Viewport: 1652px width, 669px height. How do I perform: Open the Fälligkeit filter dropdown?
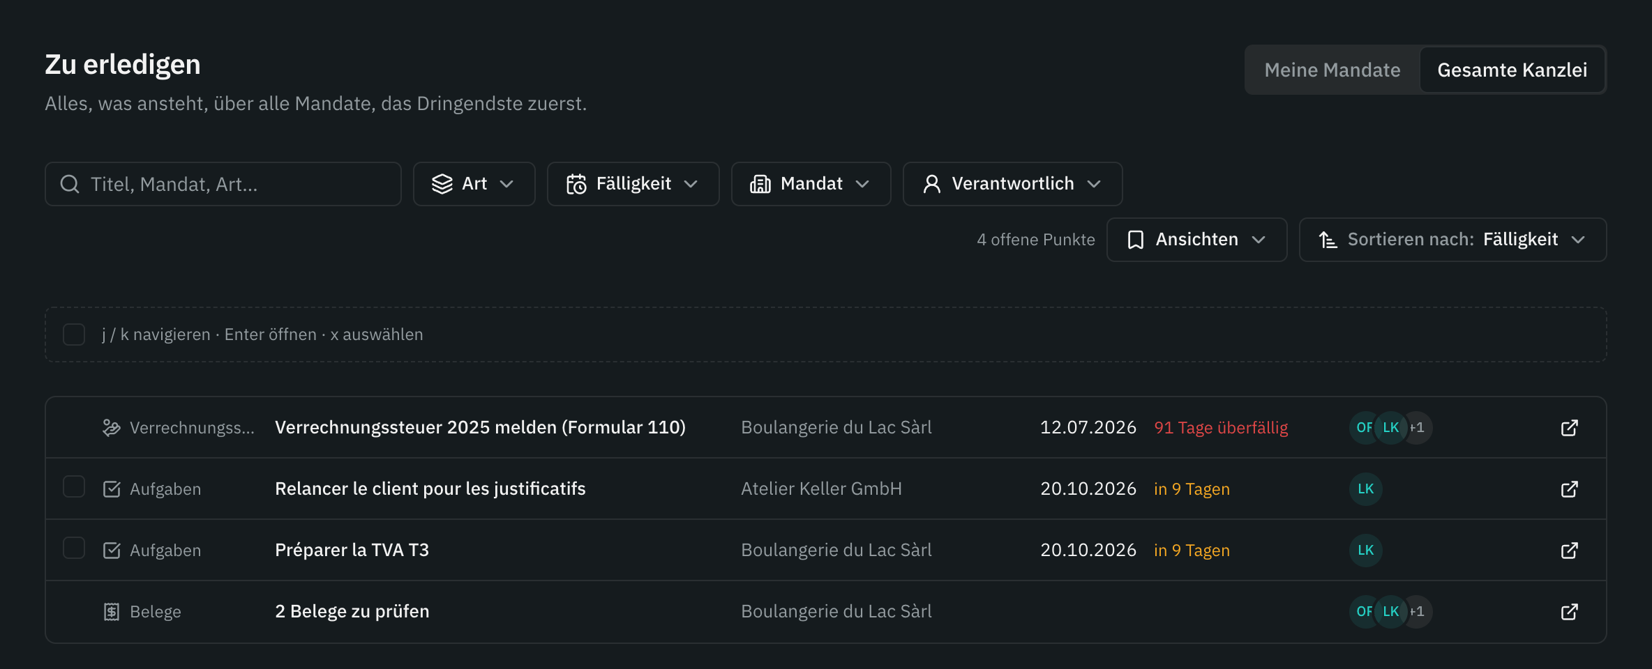pyautogui.click(x=633, y=184)
